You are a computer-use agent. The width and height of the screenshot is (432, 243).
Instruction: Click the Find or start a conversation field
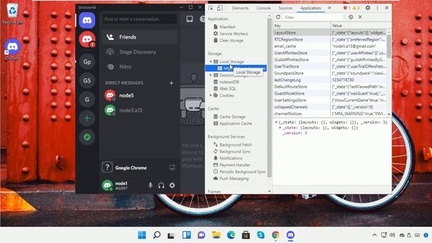click(140, 19)
